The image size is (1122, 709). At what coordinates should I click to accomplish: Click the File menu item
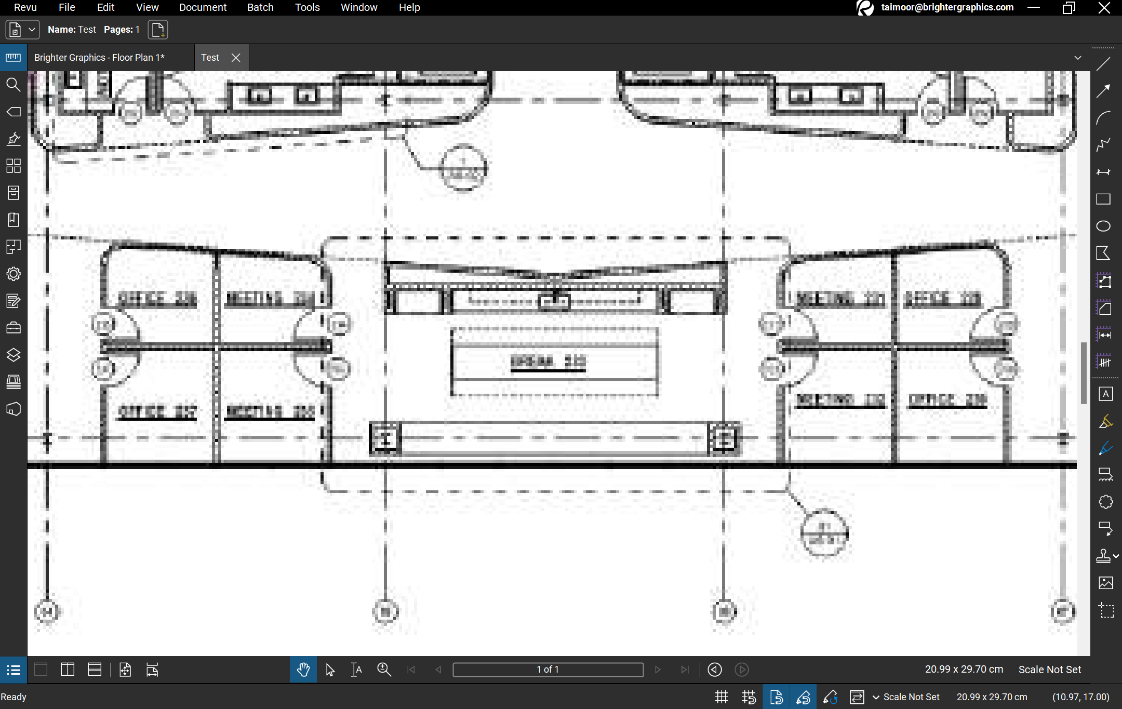tap(67, 7)
